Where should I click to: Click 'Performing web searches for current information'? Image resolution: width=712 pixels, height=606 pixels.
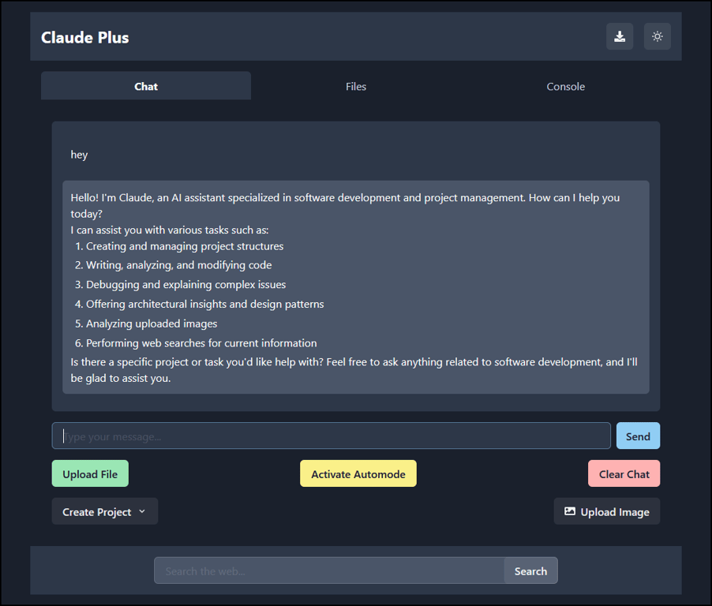coord(201,343)
